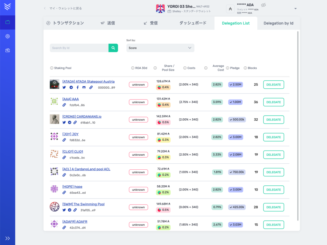The height and width of the screenshot is (245, 327).
Task: Switch to the トランザクション tab
Action: (x=65, y=23)
